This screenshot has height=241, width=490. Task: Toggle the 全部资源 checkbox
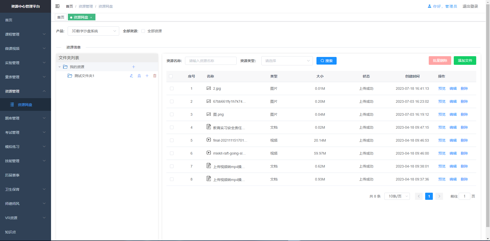point(143,31)
